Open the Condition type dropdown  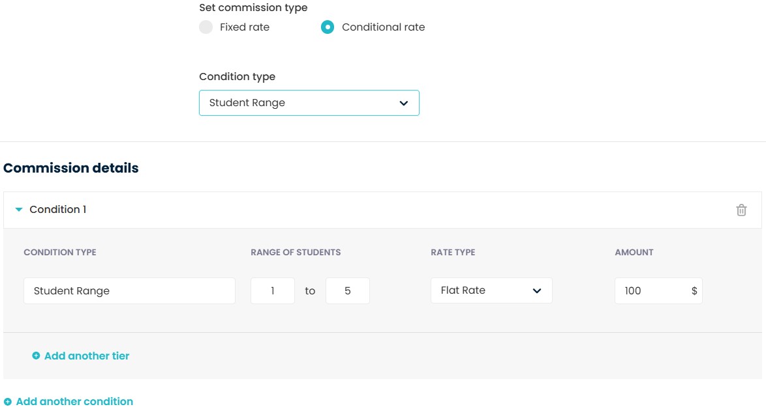click(309, 103)
